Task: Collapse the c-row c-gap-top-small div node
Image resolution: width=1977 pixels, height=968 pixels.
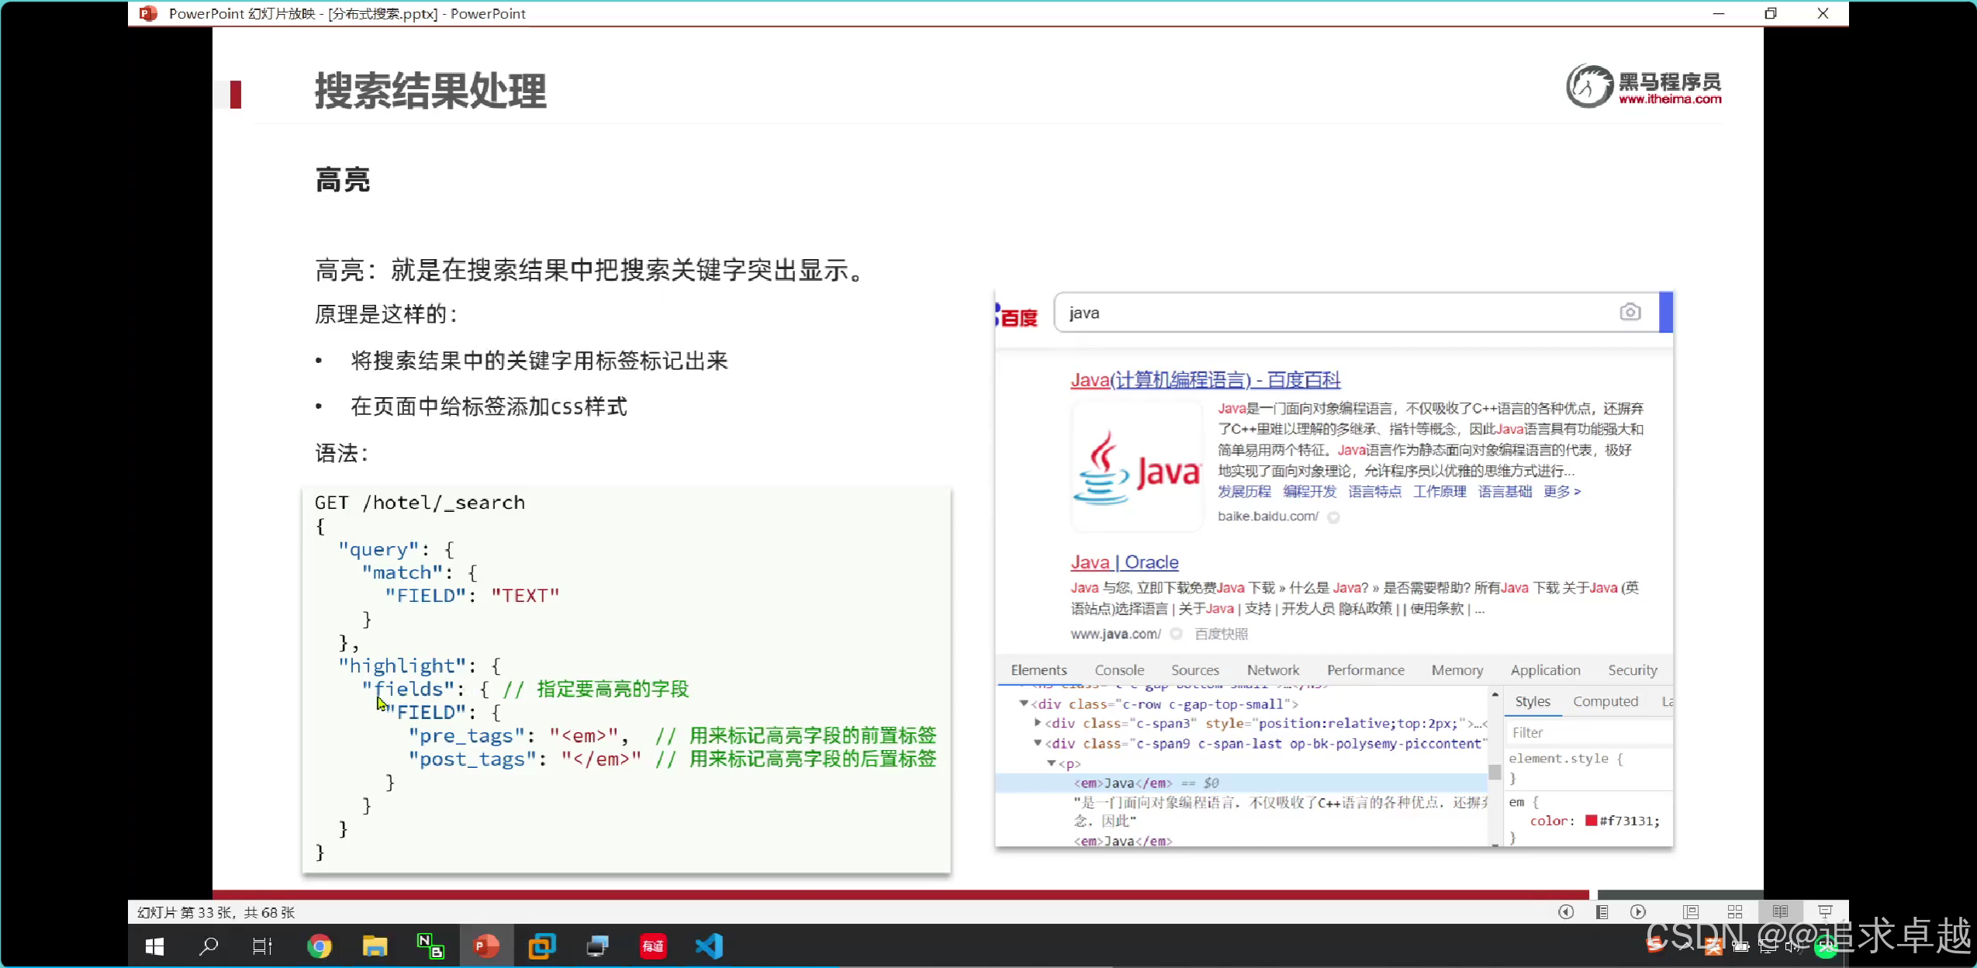Action: 1024,704
